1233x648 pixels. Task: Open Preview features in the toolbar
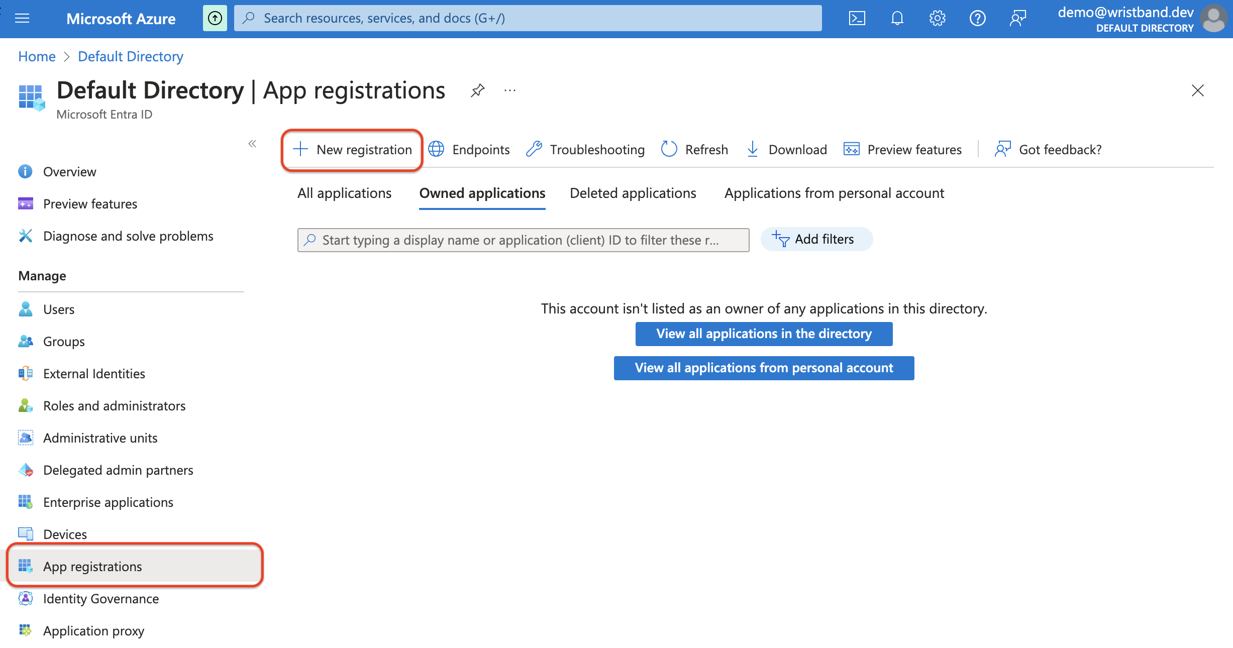click(902, 150)
